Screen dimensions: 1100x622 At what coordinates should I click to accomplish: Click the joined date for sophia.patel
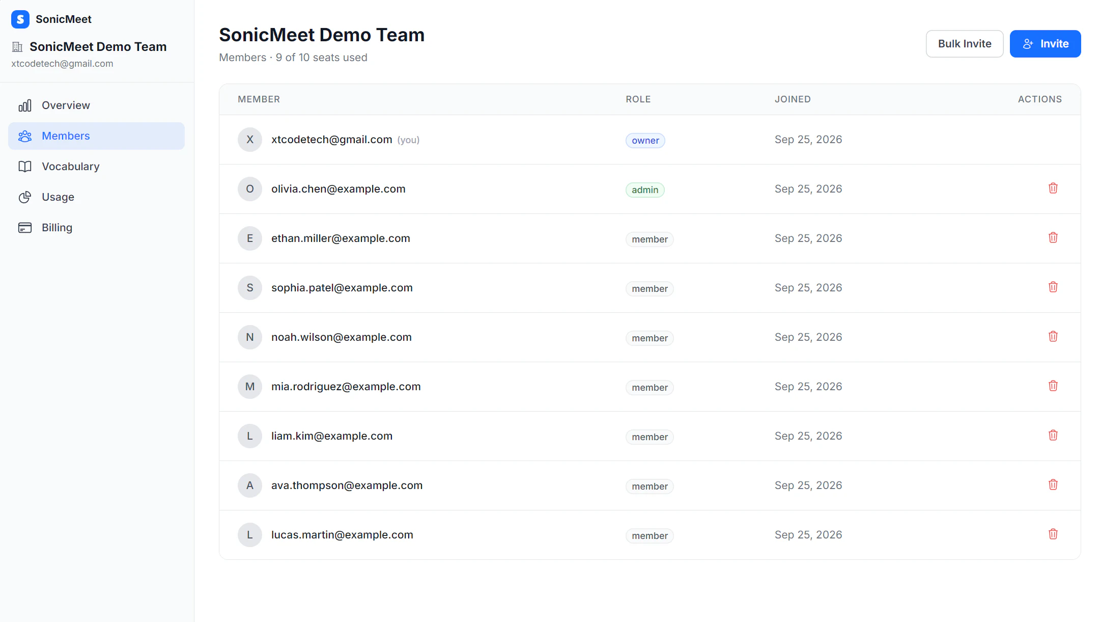[808, 288]
